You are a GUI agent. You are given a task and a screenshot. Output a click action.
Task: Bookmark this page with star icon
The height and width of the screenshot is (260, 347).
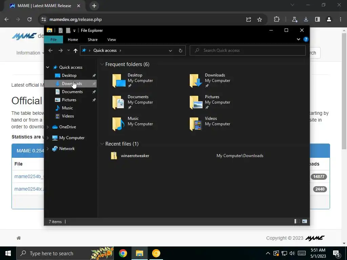point(260,19)
